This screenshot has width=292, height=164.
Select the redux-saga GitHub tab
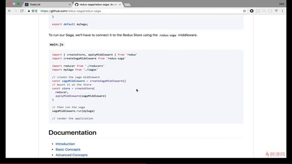click(x=98, y=4)
